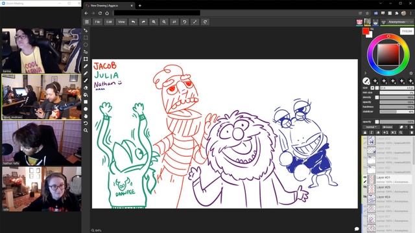Select the first brush preset slot
This screenshot has width=415, height=233.
click(366, 81)
